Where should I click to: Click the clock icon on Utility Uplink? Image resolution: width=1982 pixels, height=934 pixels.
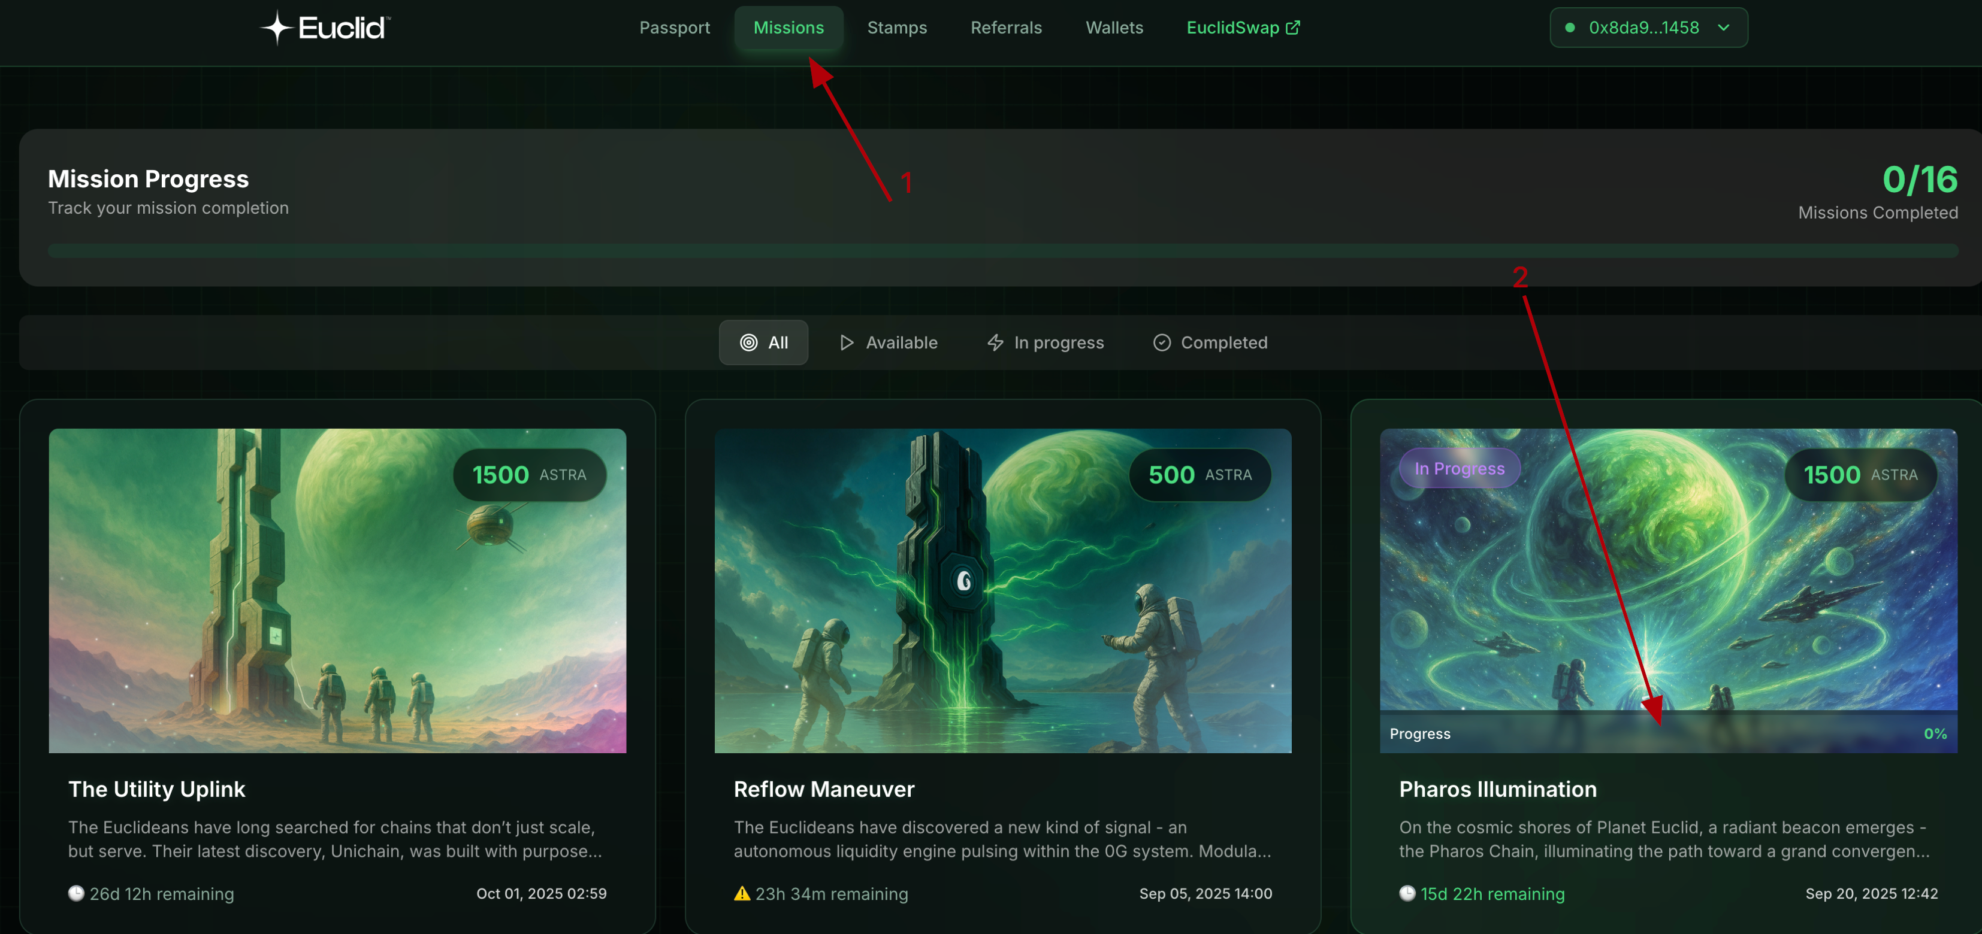pos(76,893)
